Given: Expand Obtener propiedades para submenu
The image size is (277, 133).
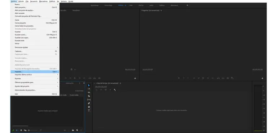Looking at the screenshot, I should pyautogui.click(x=35, y=82).
